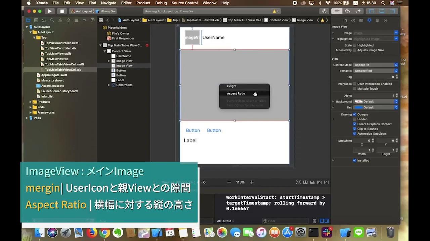Zoom out the canvas with minus icon
Viewport: 430px width, 241px height.
229,182
